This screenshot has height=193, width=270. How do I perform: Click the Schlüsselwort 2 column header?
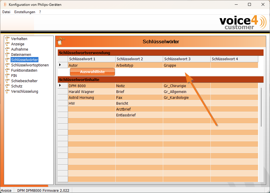point(139,59)
